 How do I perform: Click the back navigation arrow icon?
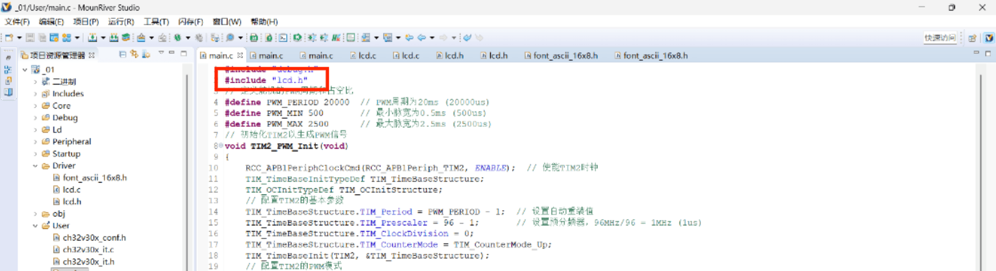coord(422,37)
